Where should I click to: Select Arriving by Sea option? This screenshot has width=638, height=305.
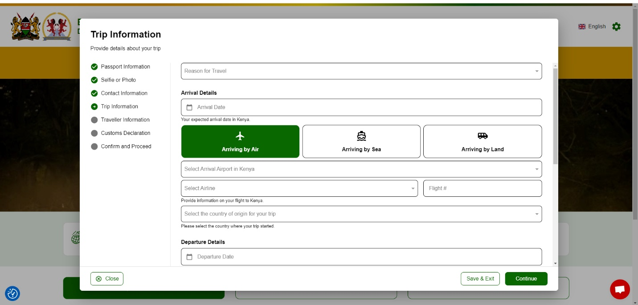click(x=361, y=142)
